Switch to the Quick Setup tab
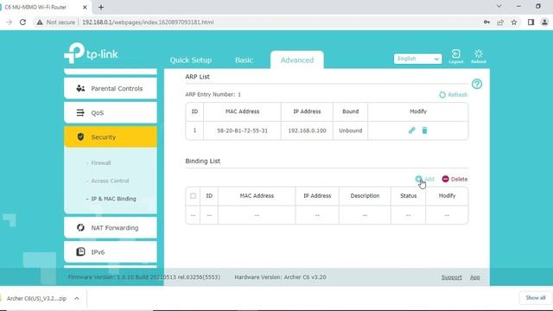The height and width of the screenshot is (311, 553). (x=191, y=60)
